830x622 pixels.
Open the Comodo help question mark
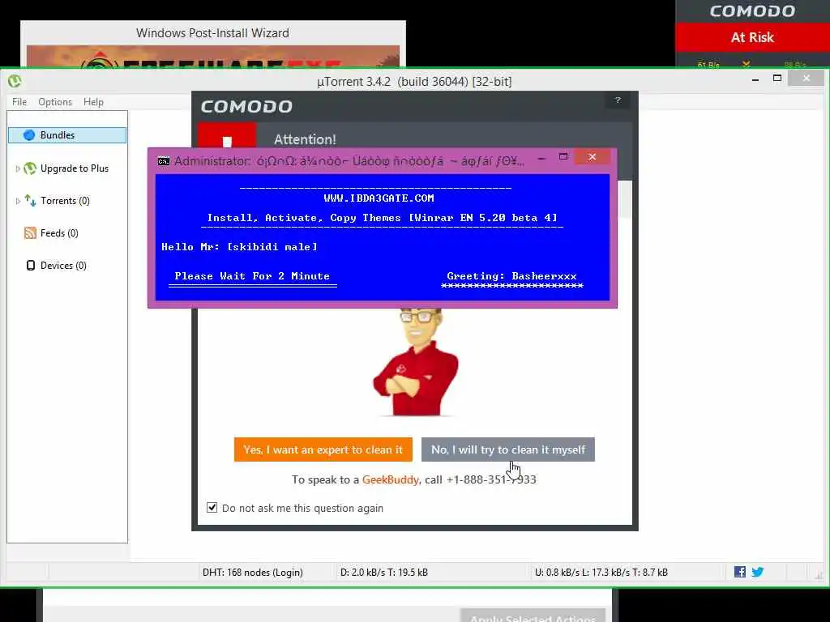pyautogui.click(x=617, y=100)
